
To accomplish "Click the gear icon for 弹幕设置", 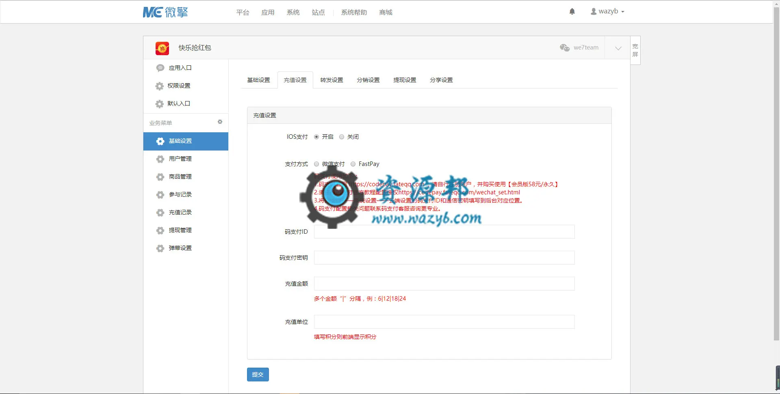I will tap(160, 248).
